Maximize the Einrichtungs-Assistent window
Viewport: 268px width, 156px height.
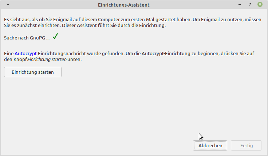pyautogui.click(x=250, y=5)
